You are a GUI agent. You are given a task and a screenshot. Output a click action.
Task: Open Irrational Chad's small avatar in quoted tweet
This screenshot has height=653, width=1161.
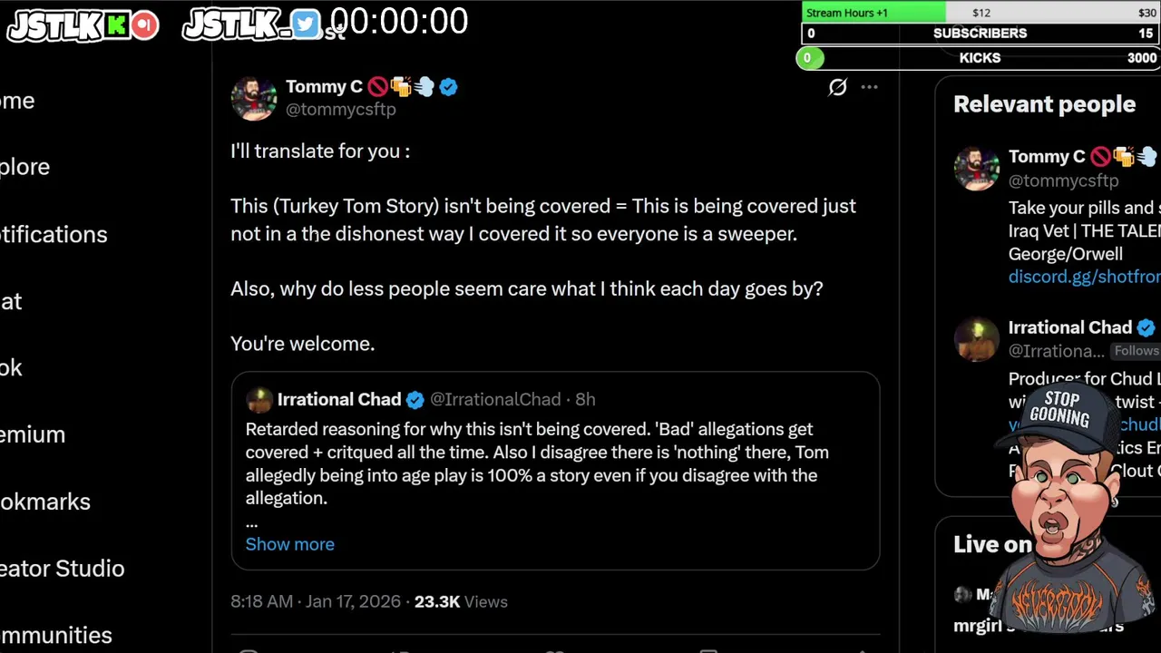(259, 400)
